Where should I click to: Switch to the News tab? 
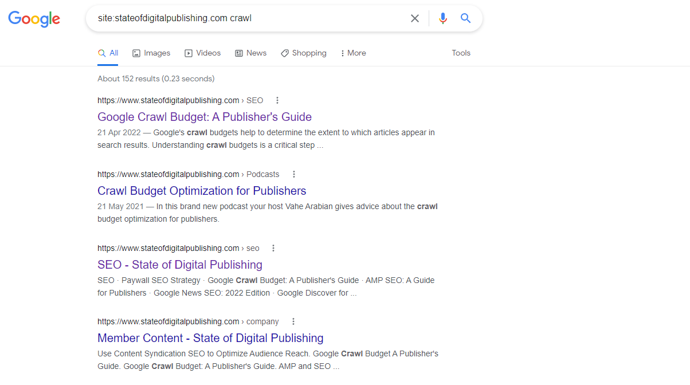point(250,53)
